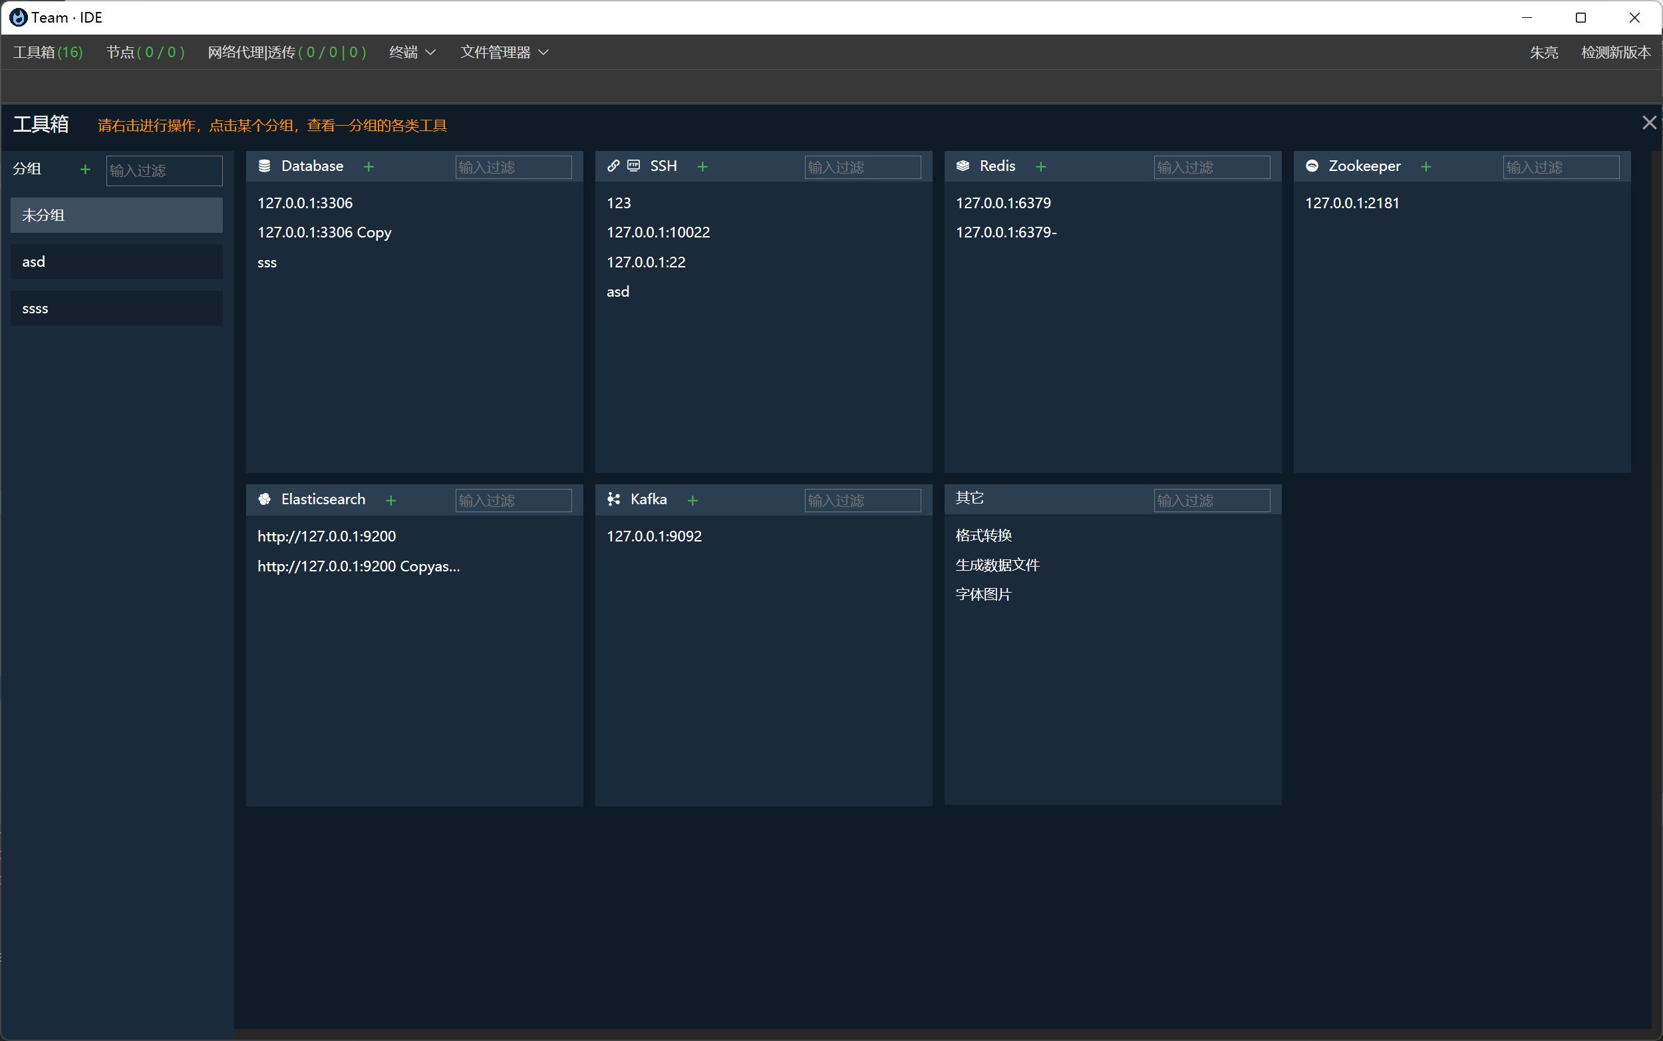Click the SSH chain-link icon

pos(613,166)
